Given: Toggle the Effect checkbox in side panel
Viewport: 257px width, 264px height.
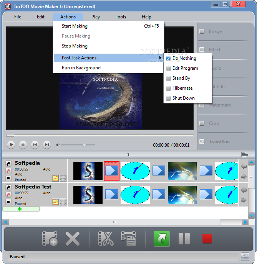Looking at the screenshot, I should (x=202, y=50).
